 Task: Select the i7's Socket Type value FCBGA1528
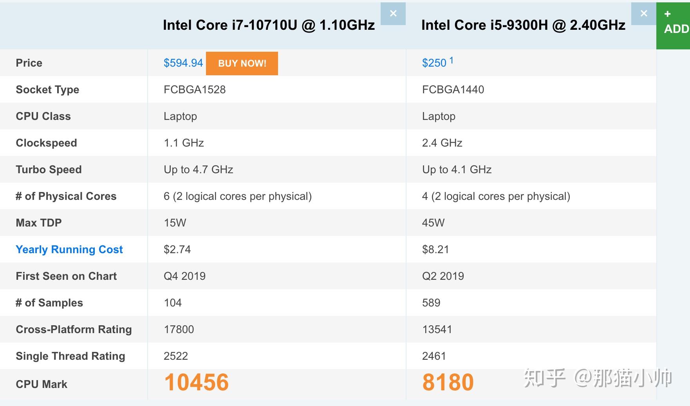click(x=195, y=89)
